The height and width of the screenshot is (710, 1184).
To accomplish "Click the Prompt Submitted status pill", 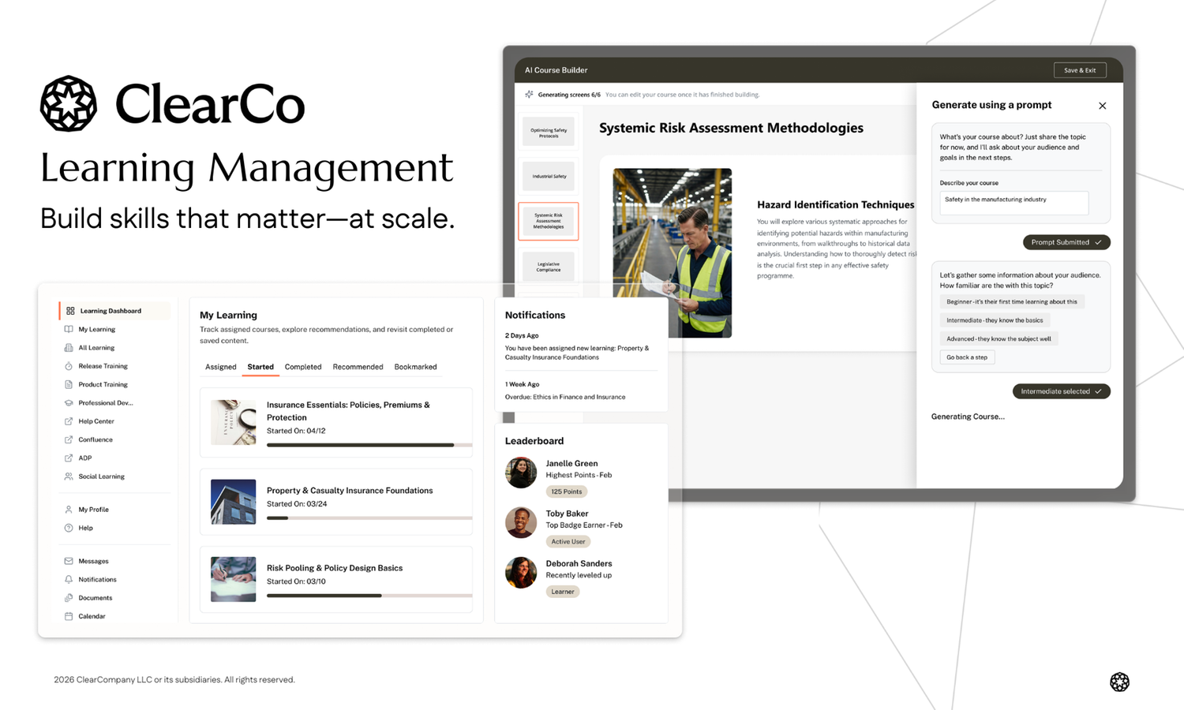I will [x=1066, y=242].
